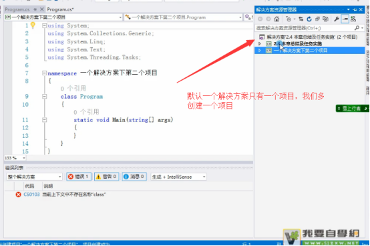Click the Home icon in Solution Explorer
The height and width of the screenshot is (246, 370).
point(276,19)
